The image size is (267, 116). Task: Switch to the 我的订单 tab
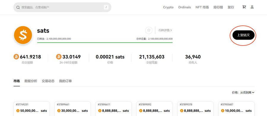pyautogui.click(x=65, y=81)
